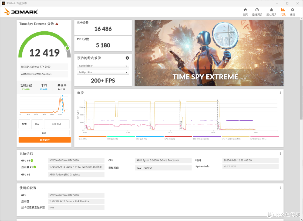This screenshot has width=303, height=221.
Task: Click the 3DMark app icon in the title bar
Action: coord(3,3)
